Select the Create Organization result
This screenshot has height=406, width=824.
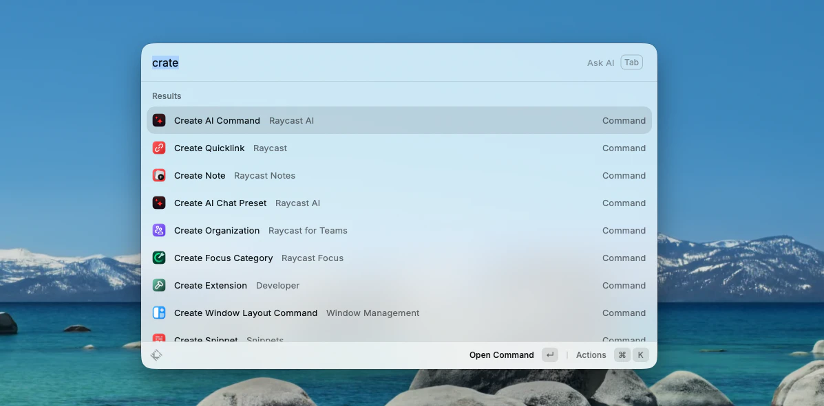(399, 230)
